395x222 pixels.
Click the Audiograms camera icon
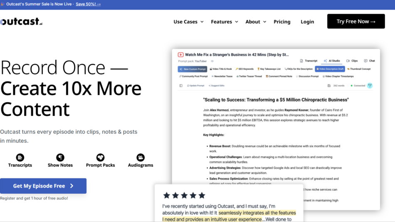point(141,158)
